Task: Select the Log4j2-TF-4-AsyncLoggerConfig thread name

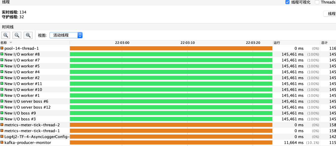Action: (x=37, y=136)
